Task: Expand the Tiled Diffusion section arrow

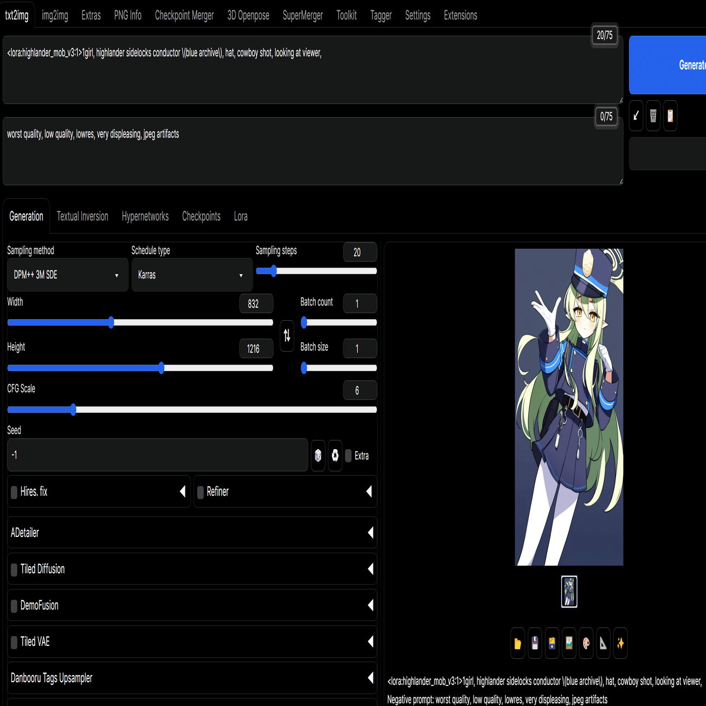Action: pos(371,569)
